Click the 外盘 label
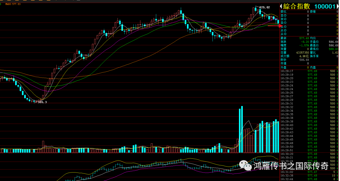This screenshot has width=340, height=181. click(x=283, y=68)
